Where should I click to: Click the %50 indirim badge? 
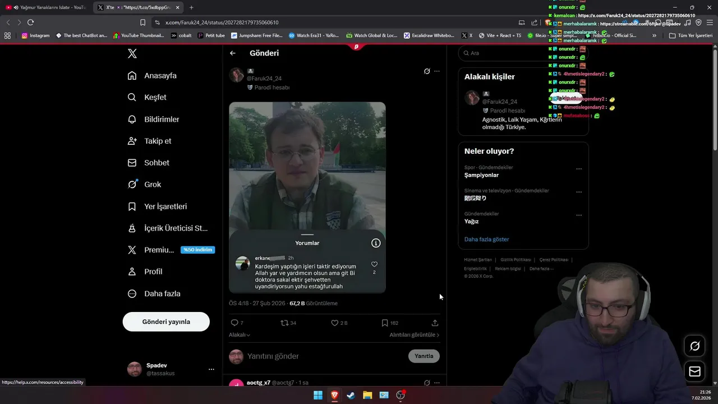[x=197, y=250]
